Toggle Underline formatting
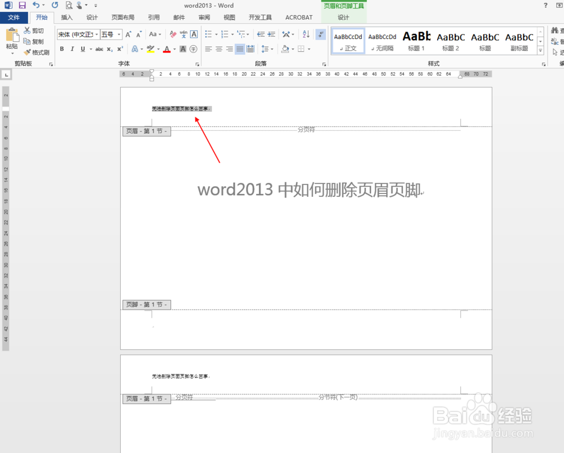The image size is (564, 453). [83, 49]
